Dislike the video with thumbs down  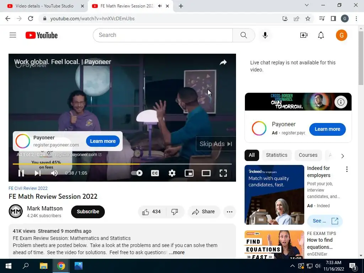(x=175, y=212)
